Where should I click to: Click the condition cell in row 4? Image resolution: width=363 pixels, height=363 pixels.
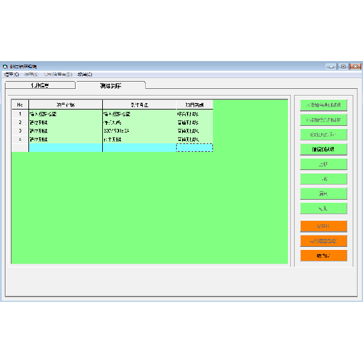139,139
